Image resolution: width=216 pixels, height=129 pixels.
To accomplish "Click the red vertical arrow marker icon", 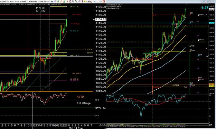I will [82, 1].
